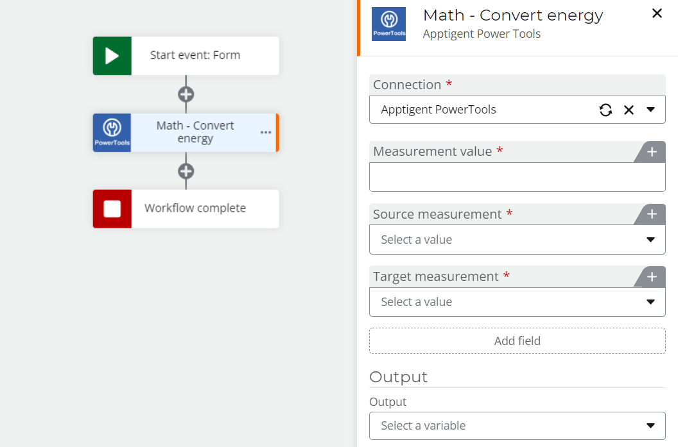Viewport: 678px width, 447px height.
Task: Open the Math - Convert energy ellipsis menu
Action: tap(266, 133)
